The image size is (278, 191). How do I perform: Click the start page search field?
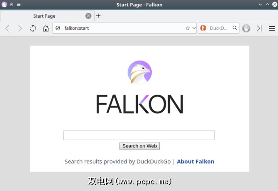pos(139,135)
